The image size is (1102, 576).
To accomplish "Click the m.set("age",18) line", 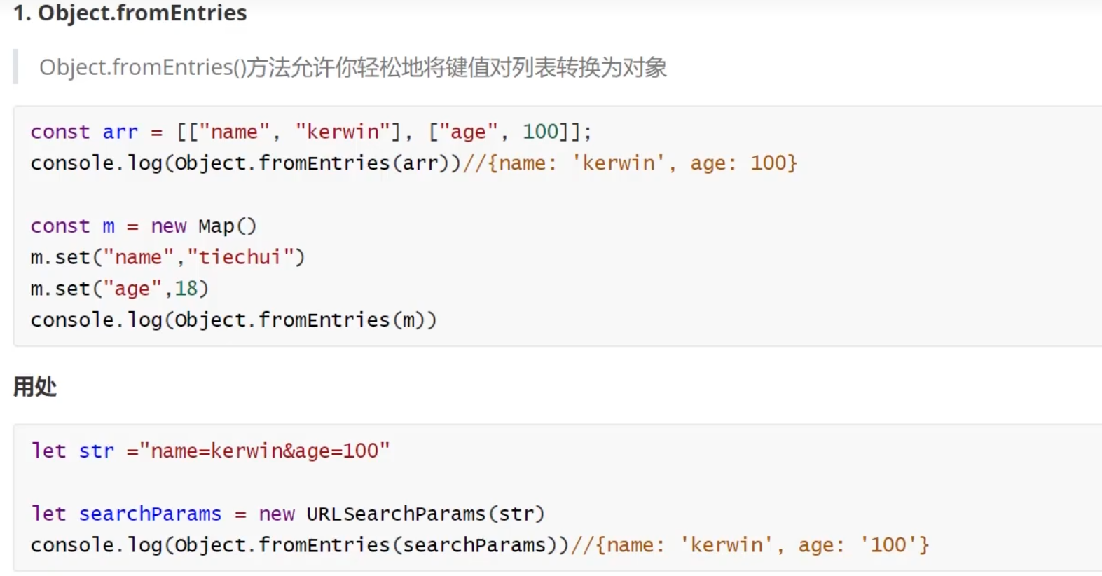I will (120, 289).
